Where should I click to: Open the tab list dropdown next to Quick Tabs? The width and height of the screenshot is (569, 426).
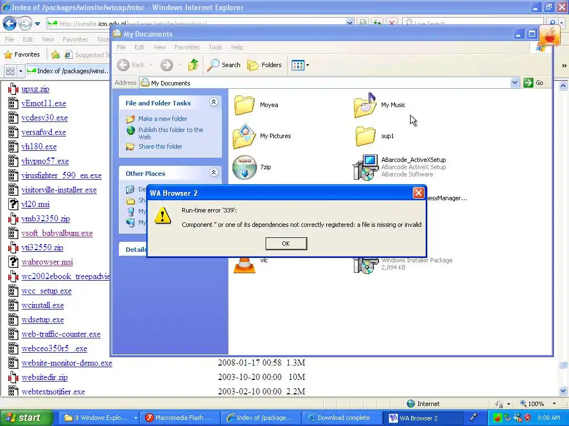point(21,71)
